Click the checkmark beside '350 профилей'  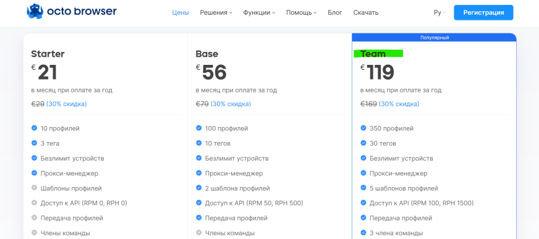point(363,128)
